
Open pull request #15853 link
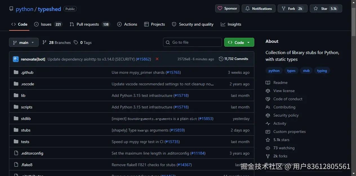pos(206,119)
